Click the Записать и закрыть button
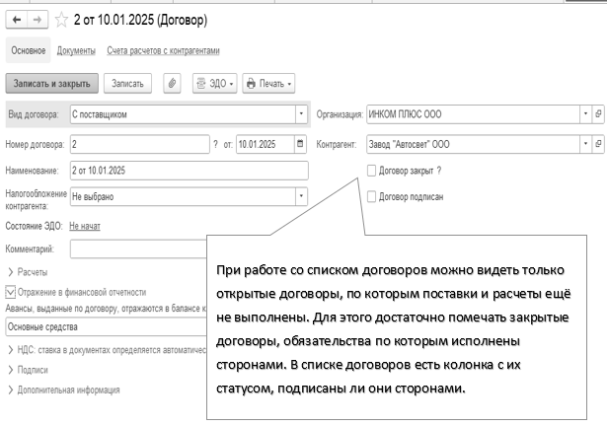Screen dimensions: 607x426 52,83
